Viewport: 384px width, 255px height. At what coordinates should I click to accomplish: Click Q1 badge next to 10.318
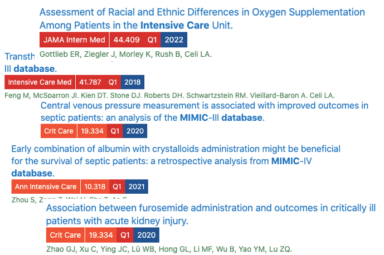[x=117, y=187]
